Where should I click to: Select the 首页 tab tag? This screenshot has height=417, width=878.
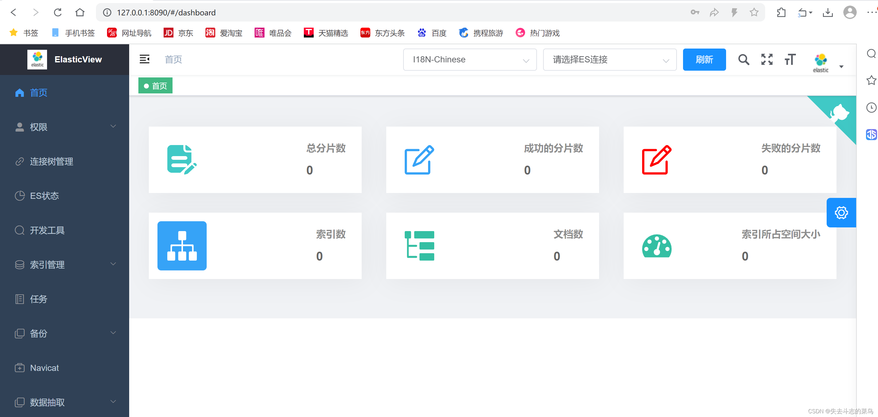click(x=155, y=85)
